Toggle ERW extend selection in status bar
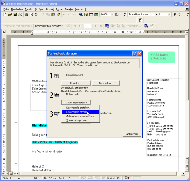Image resolution: width=190 pixels, height=181 pixels. 97,178
